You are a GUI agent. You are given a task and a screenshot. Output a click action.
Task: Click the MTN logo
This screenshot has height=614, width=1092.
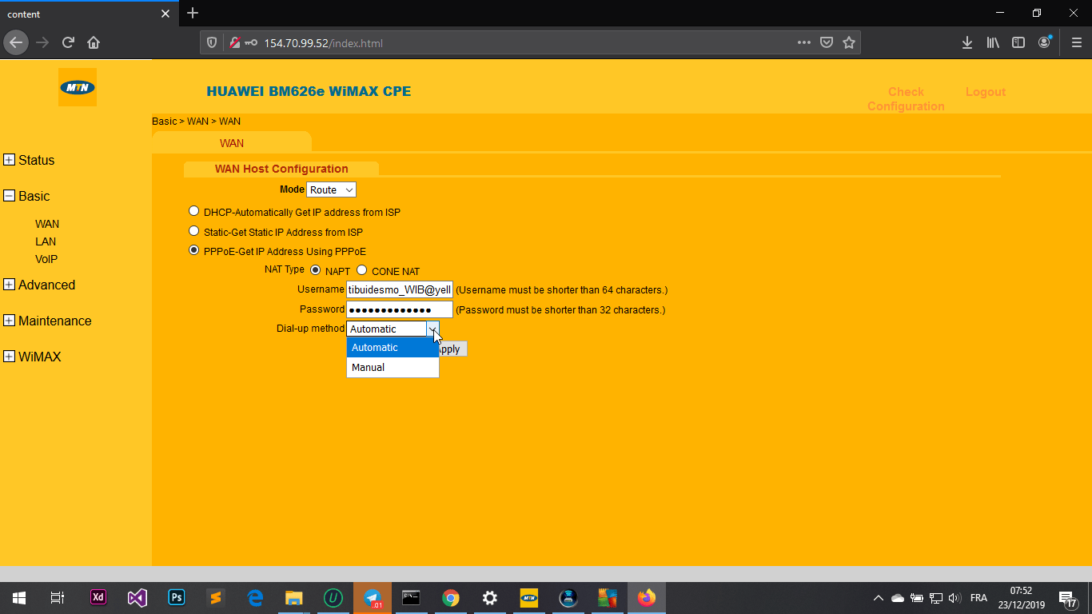(78, 87)
